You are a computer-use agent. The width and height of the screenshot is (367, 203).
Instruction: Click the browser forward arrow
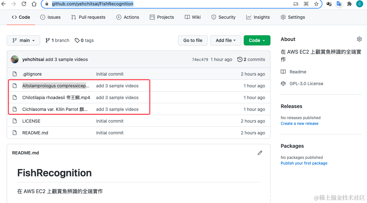(x=14, y=4)
